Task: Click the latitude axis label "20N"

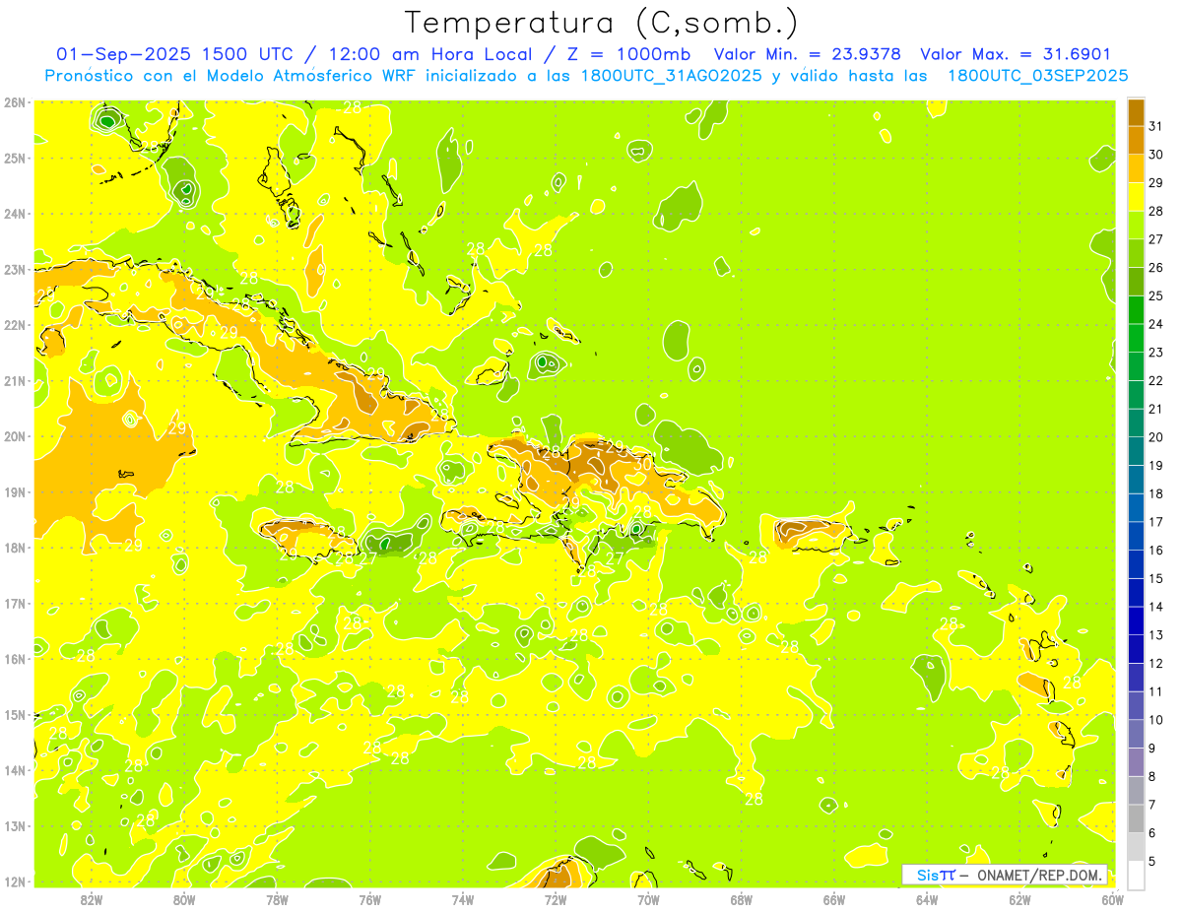Action: pyautogui.click(x=16, y=436)
